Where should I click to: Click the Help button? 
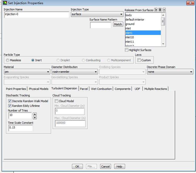pos(119,166)
